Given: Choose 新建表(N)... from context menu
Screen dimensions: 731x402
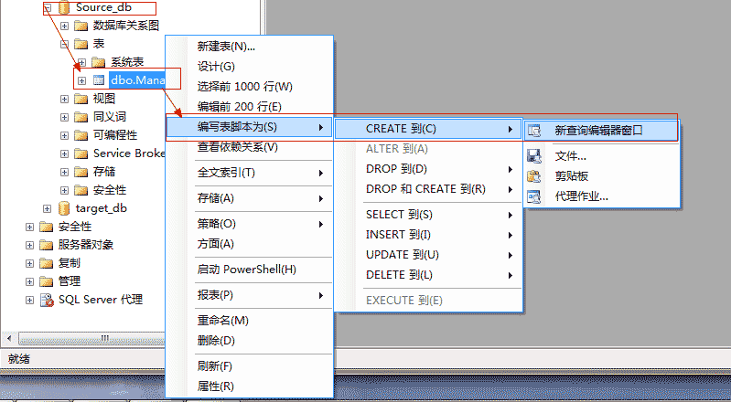Looking at the screenshot, I should pyautogui.click(x=250, y=46).
